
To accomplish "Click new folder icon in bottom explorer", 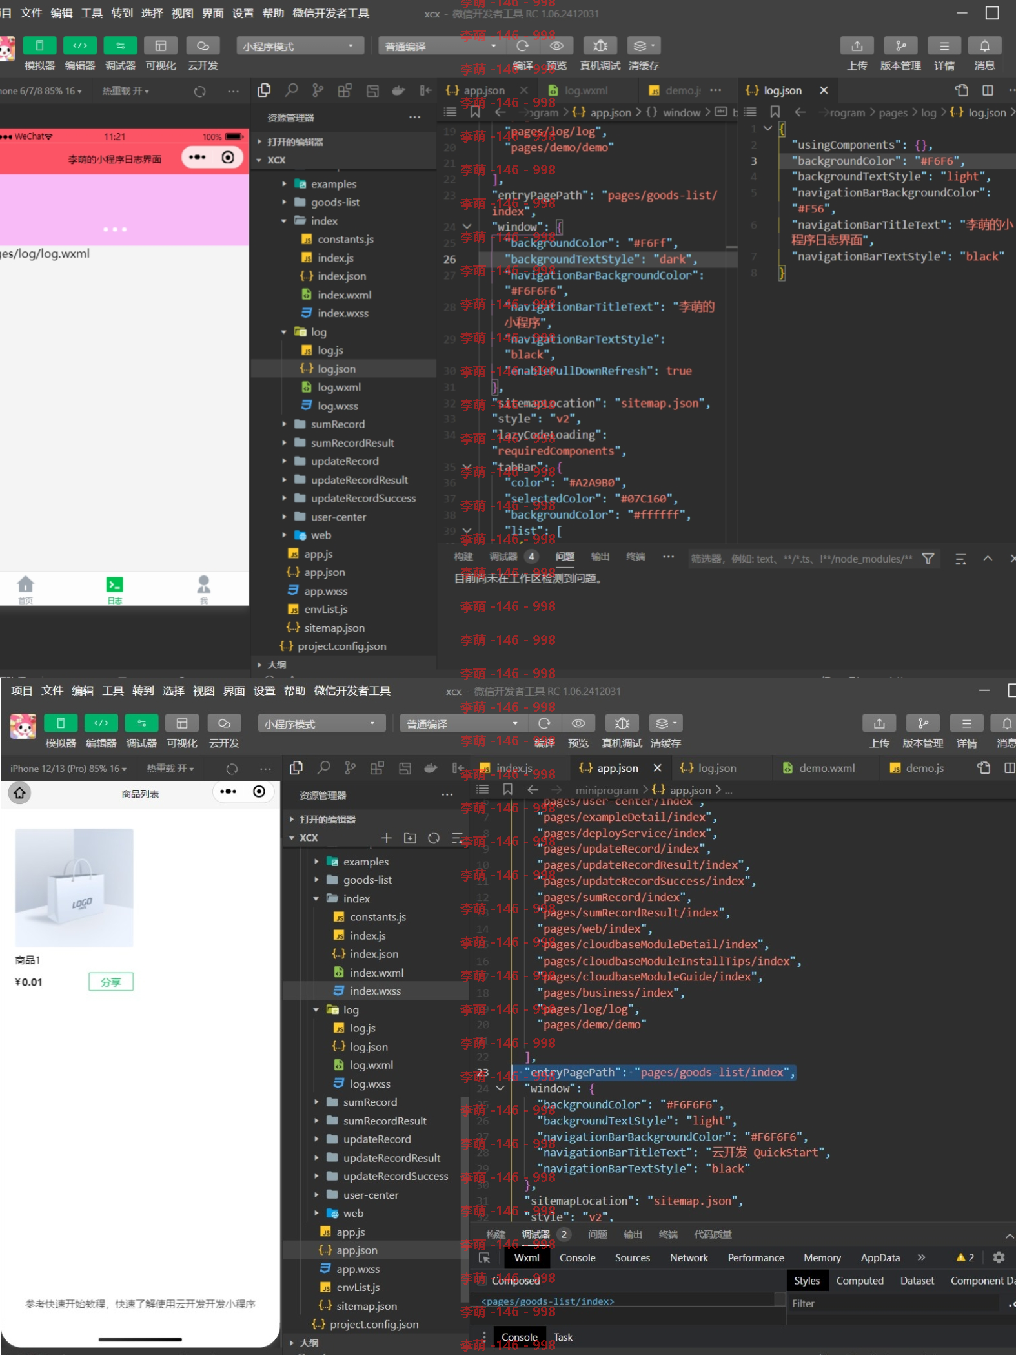I will pos(410,838).
